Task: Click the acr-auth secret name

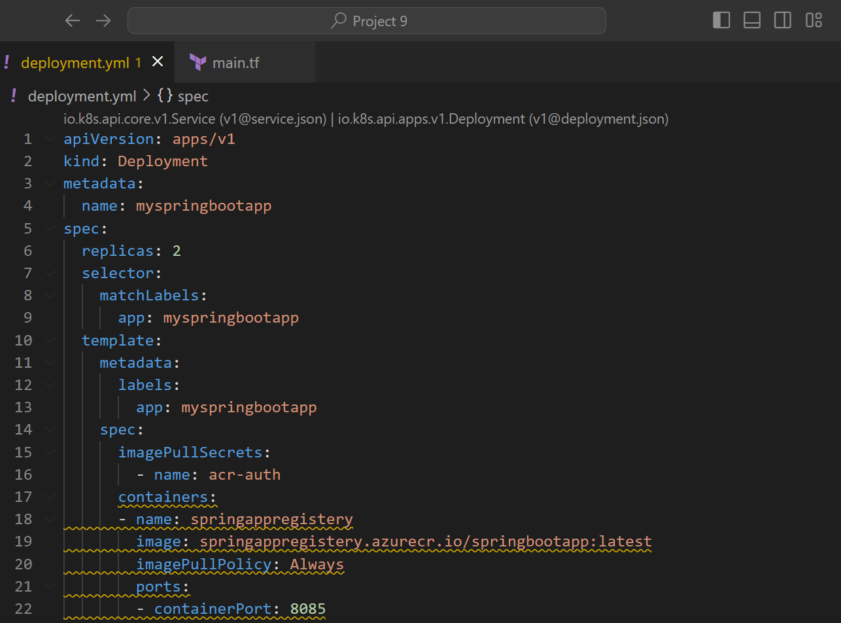Action: [x=245, y=474]
